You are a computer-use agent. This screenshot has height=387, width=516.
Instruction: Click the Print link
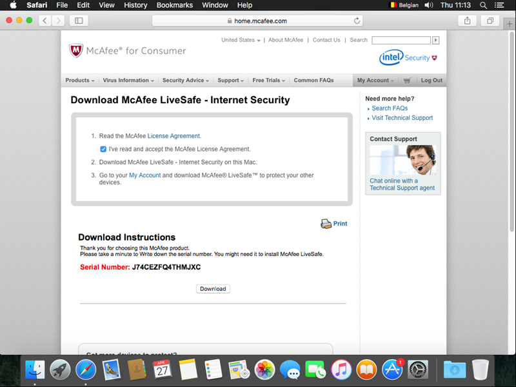[x=340, y=224]
